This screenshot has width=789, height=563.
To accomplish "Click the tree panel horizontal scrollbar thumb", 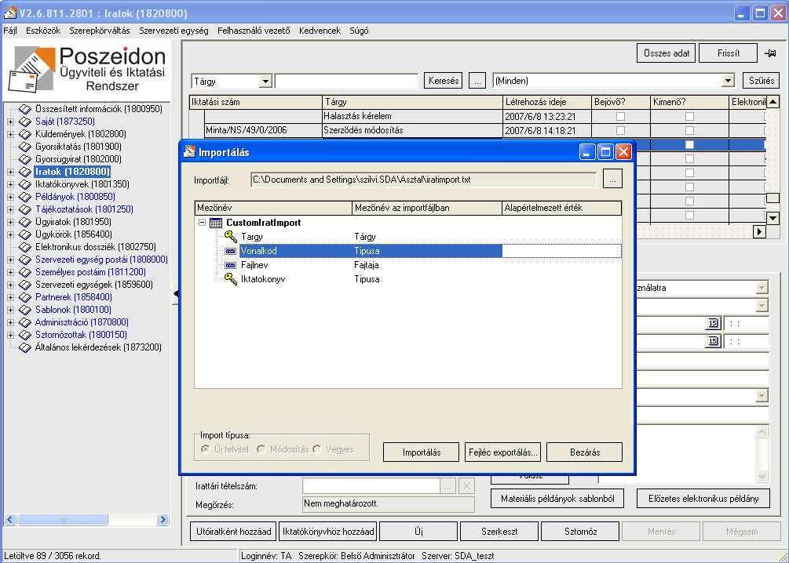I will [x=63, y=519].
